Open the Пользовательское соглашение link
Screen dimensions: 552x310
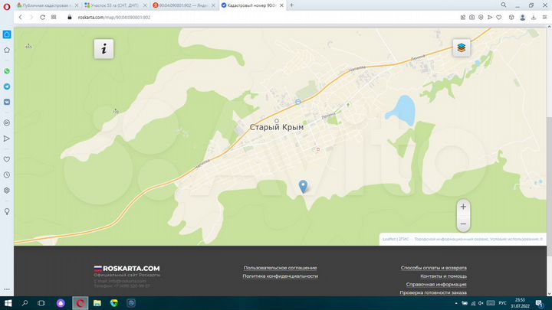coord(281,268)
